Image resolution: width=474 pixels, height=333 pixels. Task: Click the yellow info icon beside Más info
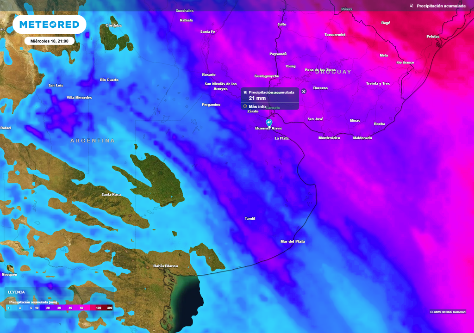tap(245, 106)
